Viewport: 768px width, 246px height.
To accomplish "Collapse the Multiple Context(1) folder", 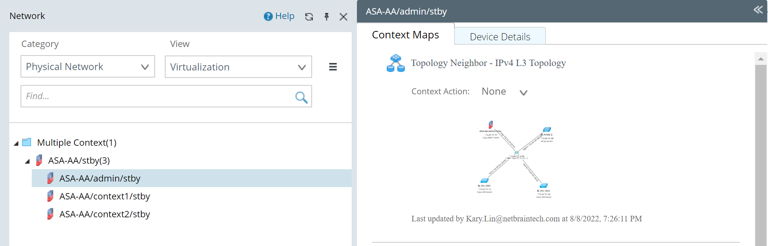I will coord(16,143).
